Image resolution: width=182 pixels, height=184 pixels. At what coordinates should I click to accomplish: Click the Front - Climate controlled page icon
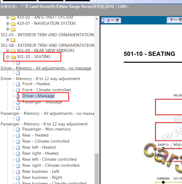[18, 90]
